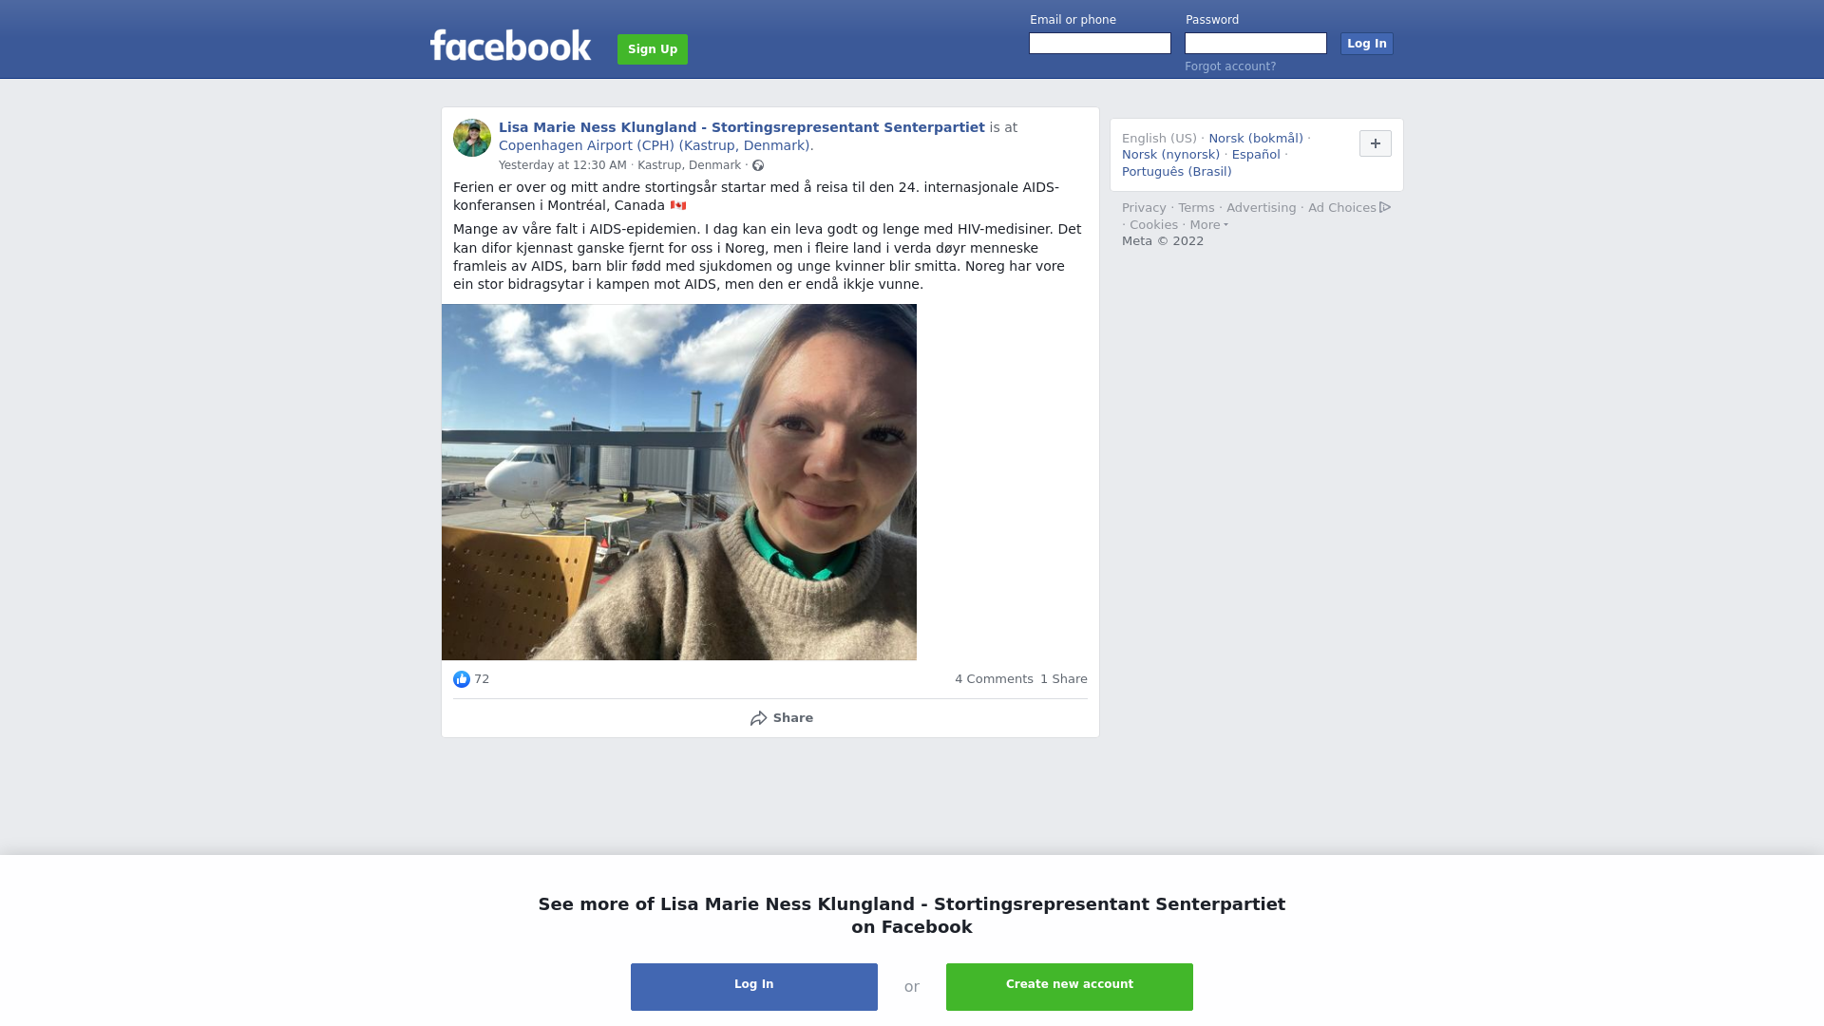Screen dimensions: 1824x1026
Task: Open the Forgot account link
Action: [1230, 66]
